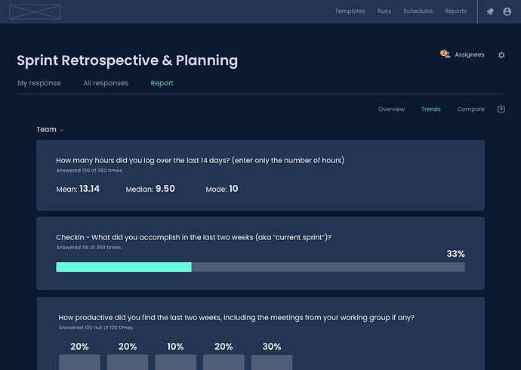Image resolution: width=521 pixels, height=370 pixels.
Task: Click the first 20% productivity bar
Action: pyautogui.click(x=79, y=362)
